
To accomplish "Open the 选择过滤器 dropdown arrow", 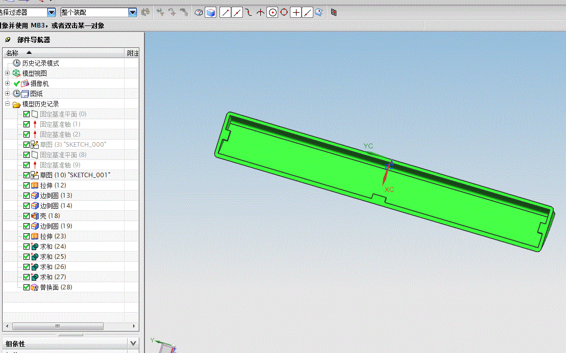I will coord(52,13).
